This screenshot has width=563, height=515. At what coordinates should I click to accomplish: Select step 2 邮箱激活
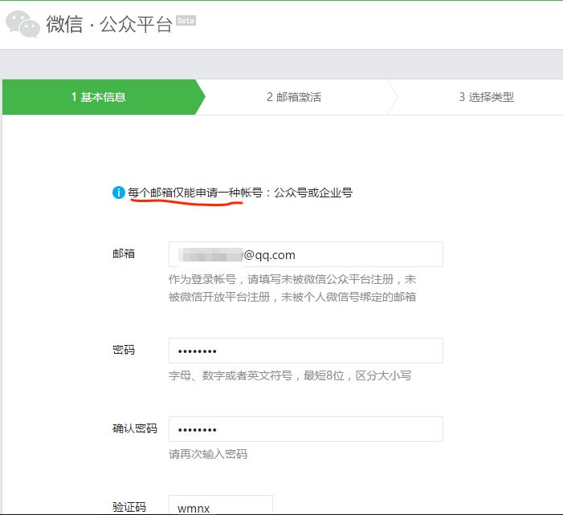294,97
